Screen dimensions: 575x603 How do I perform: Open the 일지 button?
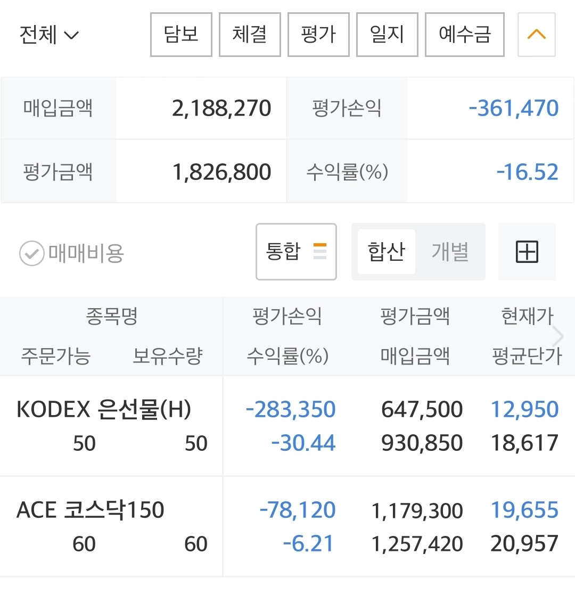coord(387,35)
